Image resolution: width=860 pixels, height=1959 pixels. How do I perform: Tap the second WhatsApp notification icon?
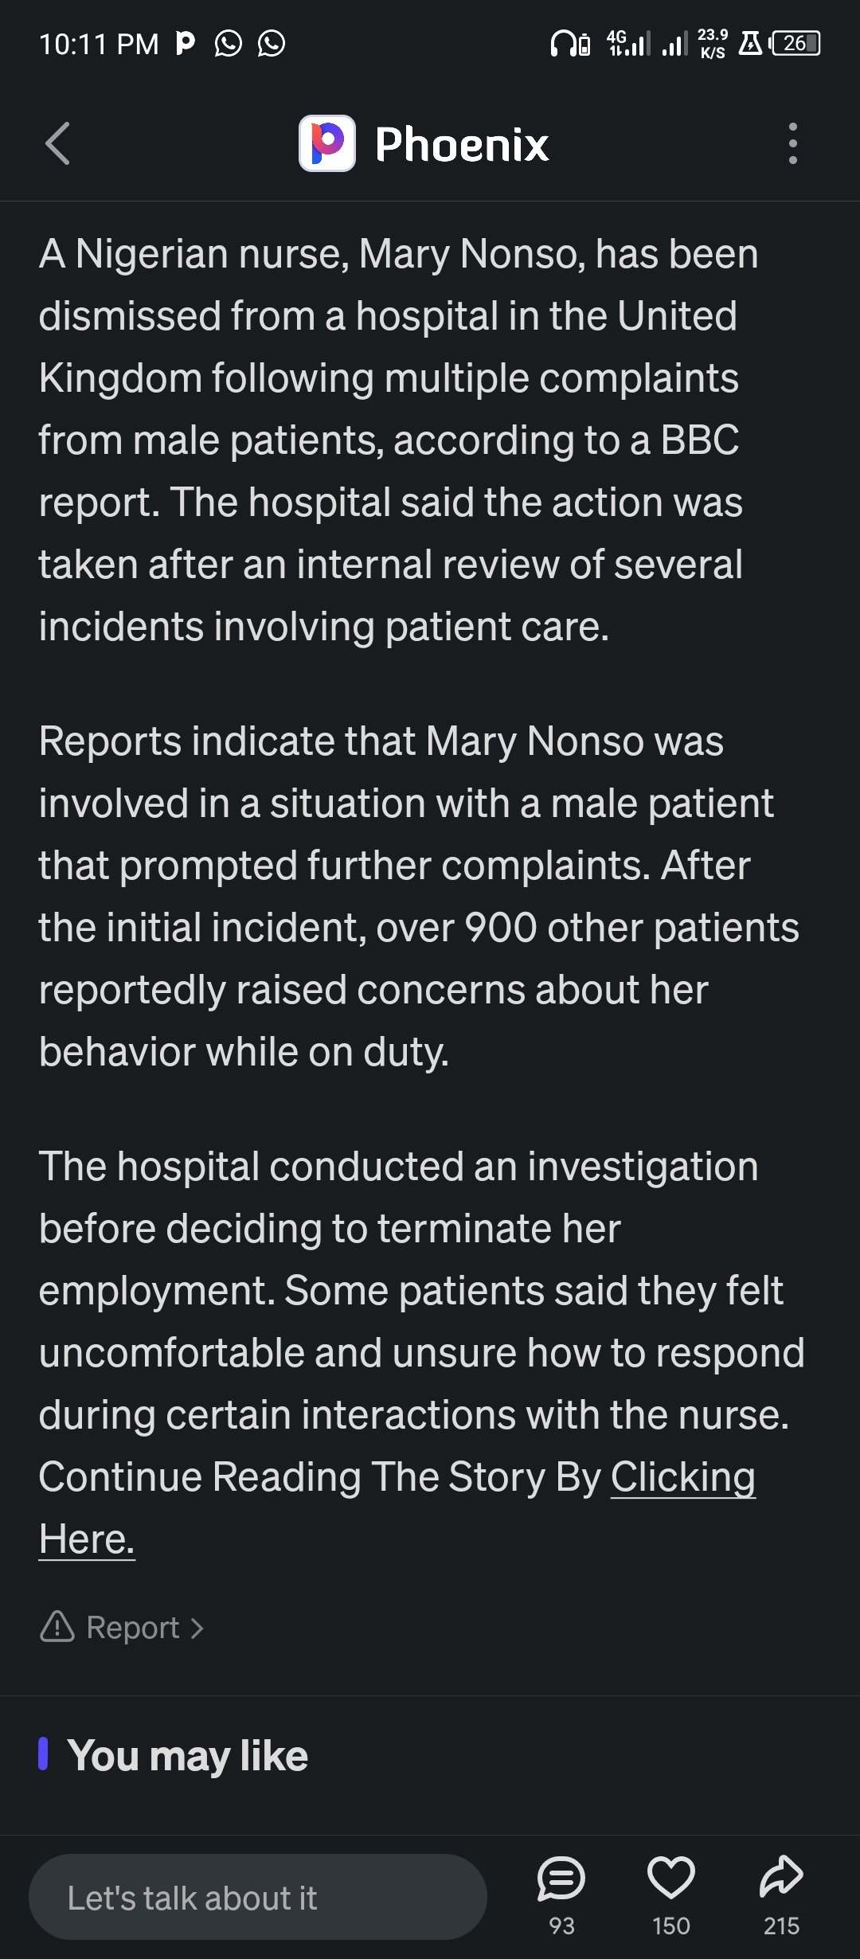[x=272, y=43]
